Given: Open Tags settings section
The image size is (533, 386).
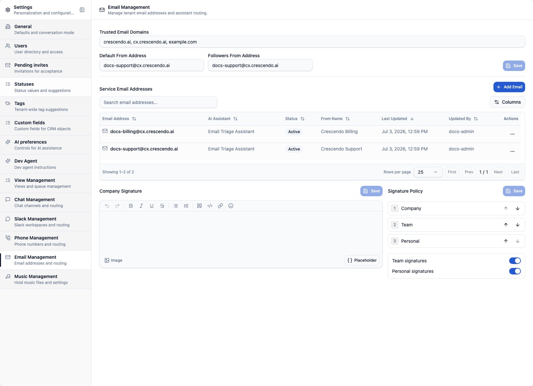Looking at the screenshot, I should click(x=45, y=106).
